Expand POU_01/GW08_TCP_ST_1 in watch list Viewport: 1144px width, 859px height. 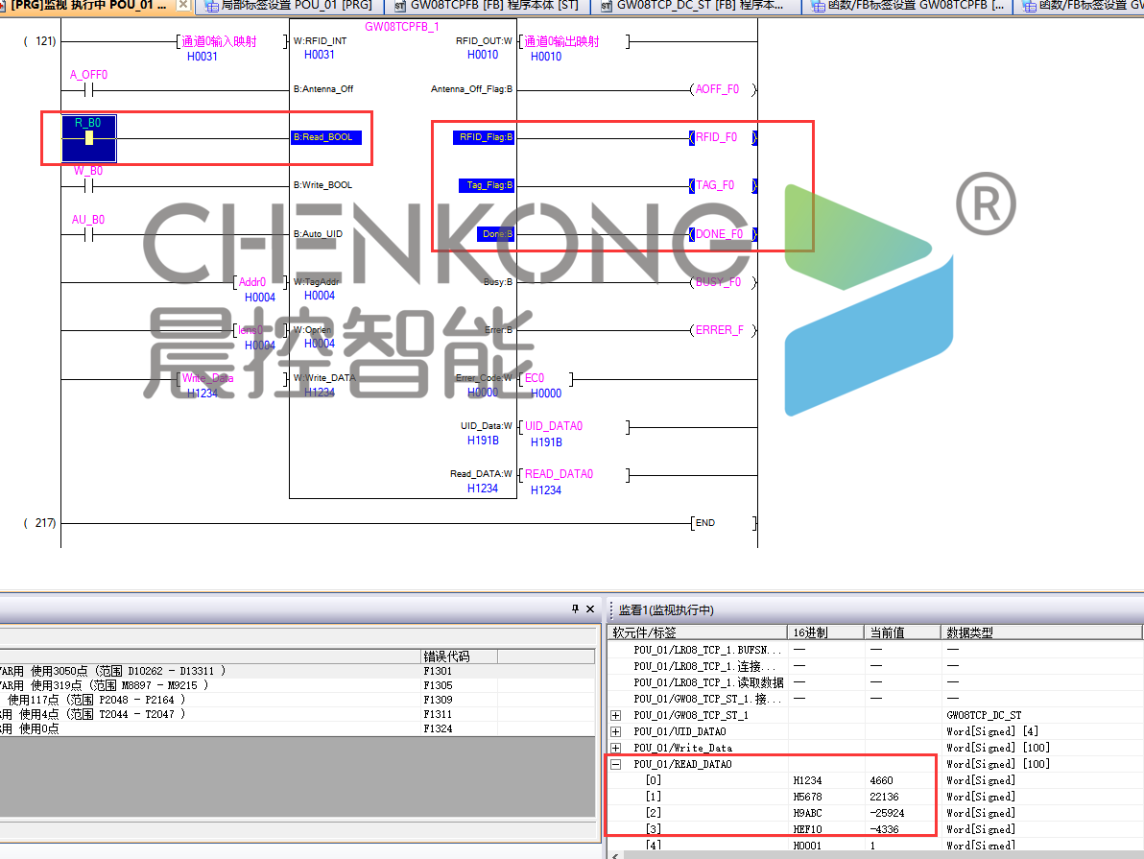[x=616, y=715]
